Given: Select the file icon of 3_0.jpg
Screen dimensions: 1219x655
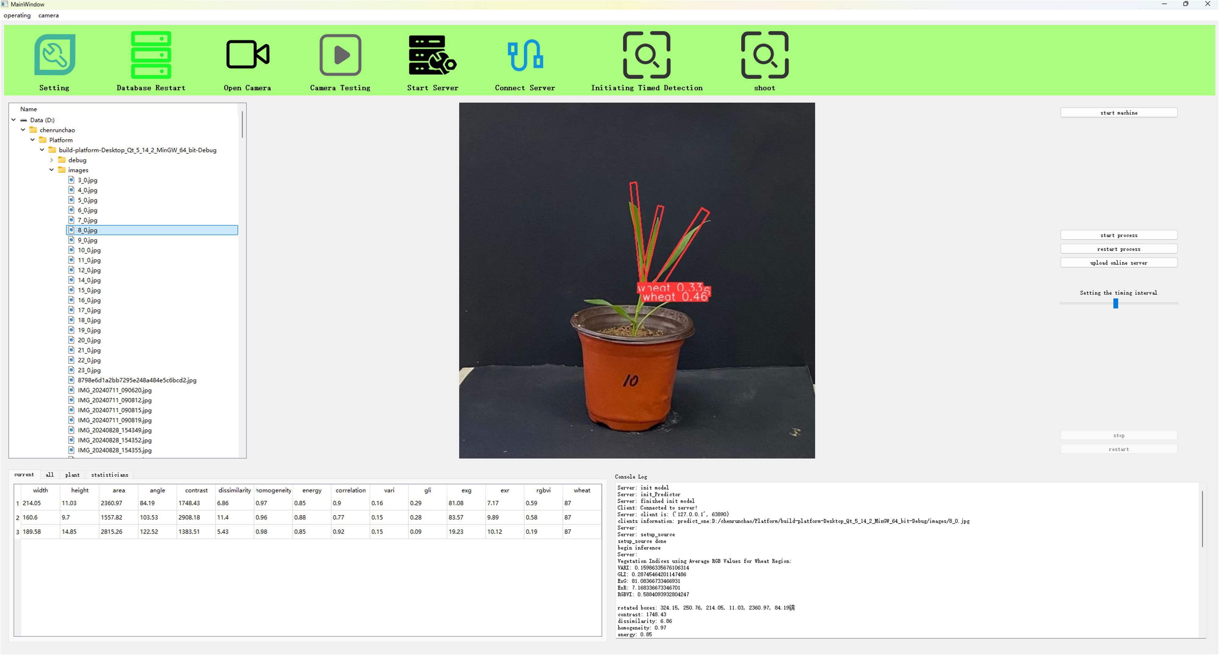Looking at the screenshot, I should 71,180.
